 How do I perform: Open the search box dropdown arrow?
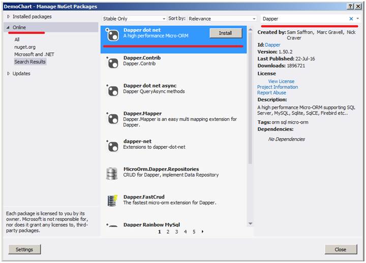pyautogui.click(x=357, y=18)
